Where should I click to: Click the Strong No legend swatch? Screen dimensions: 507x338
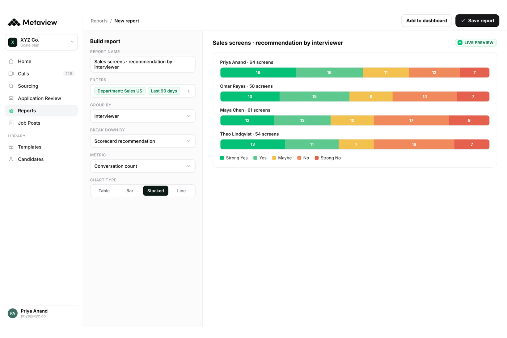click(317, 158)
